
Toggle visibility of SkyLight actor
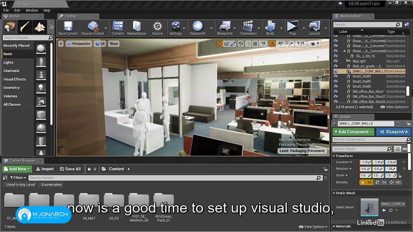[336, 61]
